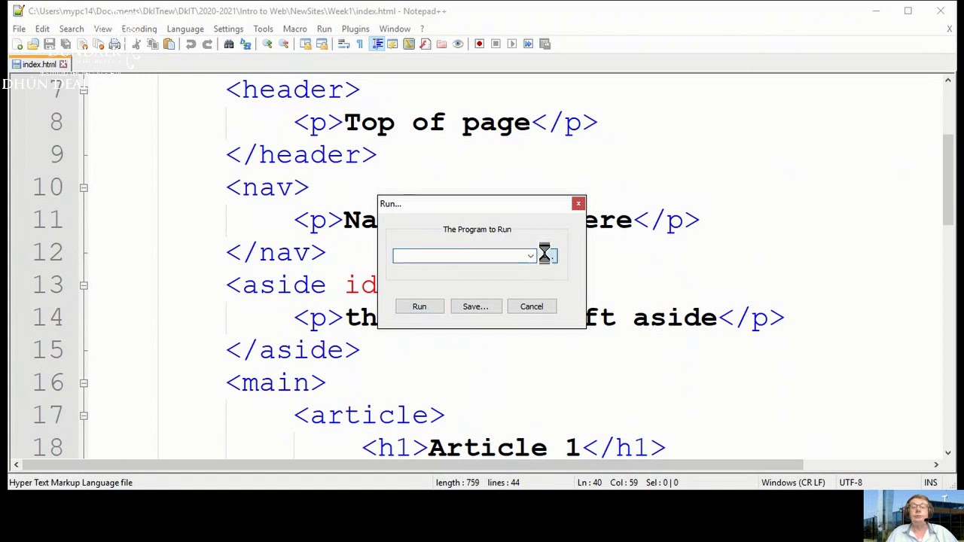Screen dimensions: 964x542
Task: Click the Stop Recording macro icon
Action: coord(496,44)
